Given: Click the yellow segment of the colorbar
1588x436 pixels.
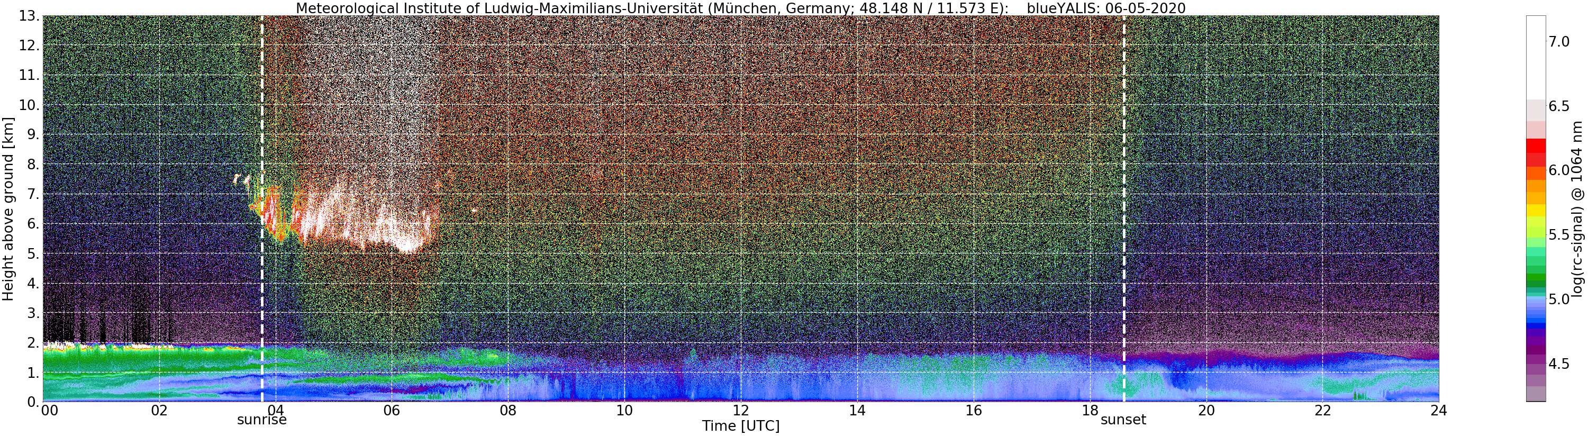Looking at the screenshot, I should [1536, 210].
